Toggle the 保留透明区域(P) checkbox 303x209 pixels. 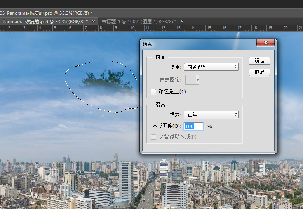[x=153, y=137]
